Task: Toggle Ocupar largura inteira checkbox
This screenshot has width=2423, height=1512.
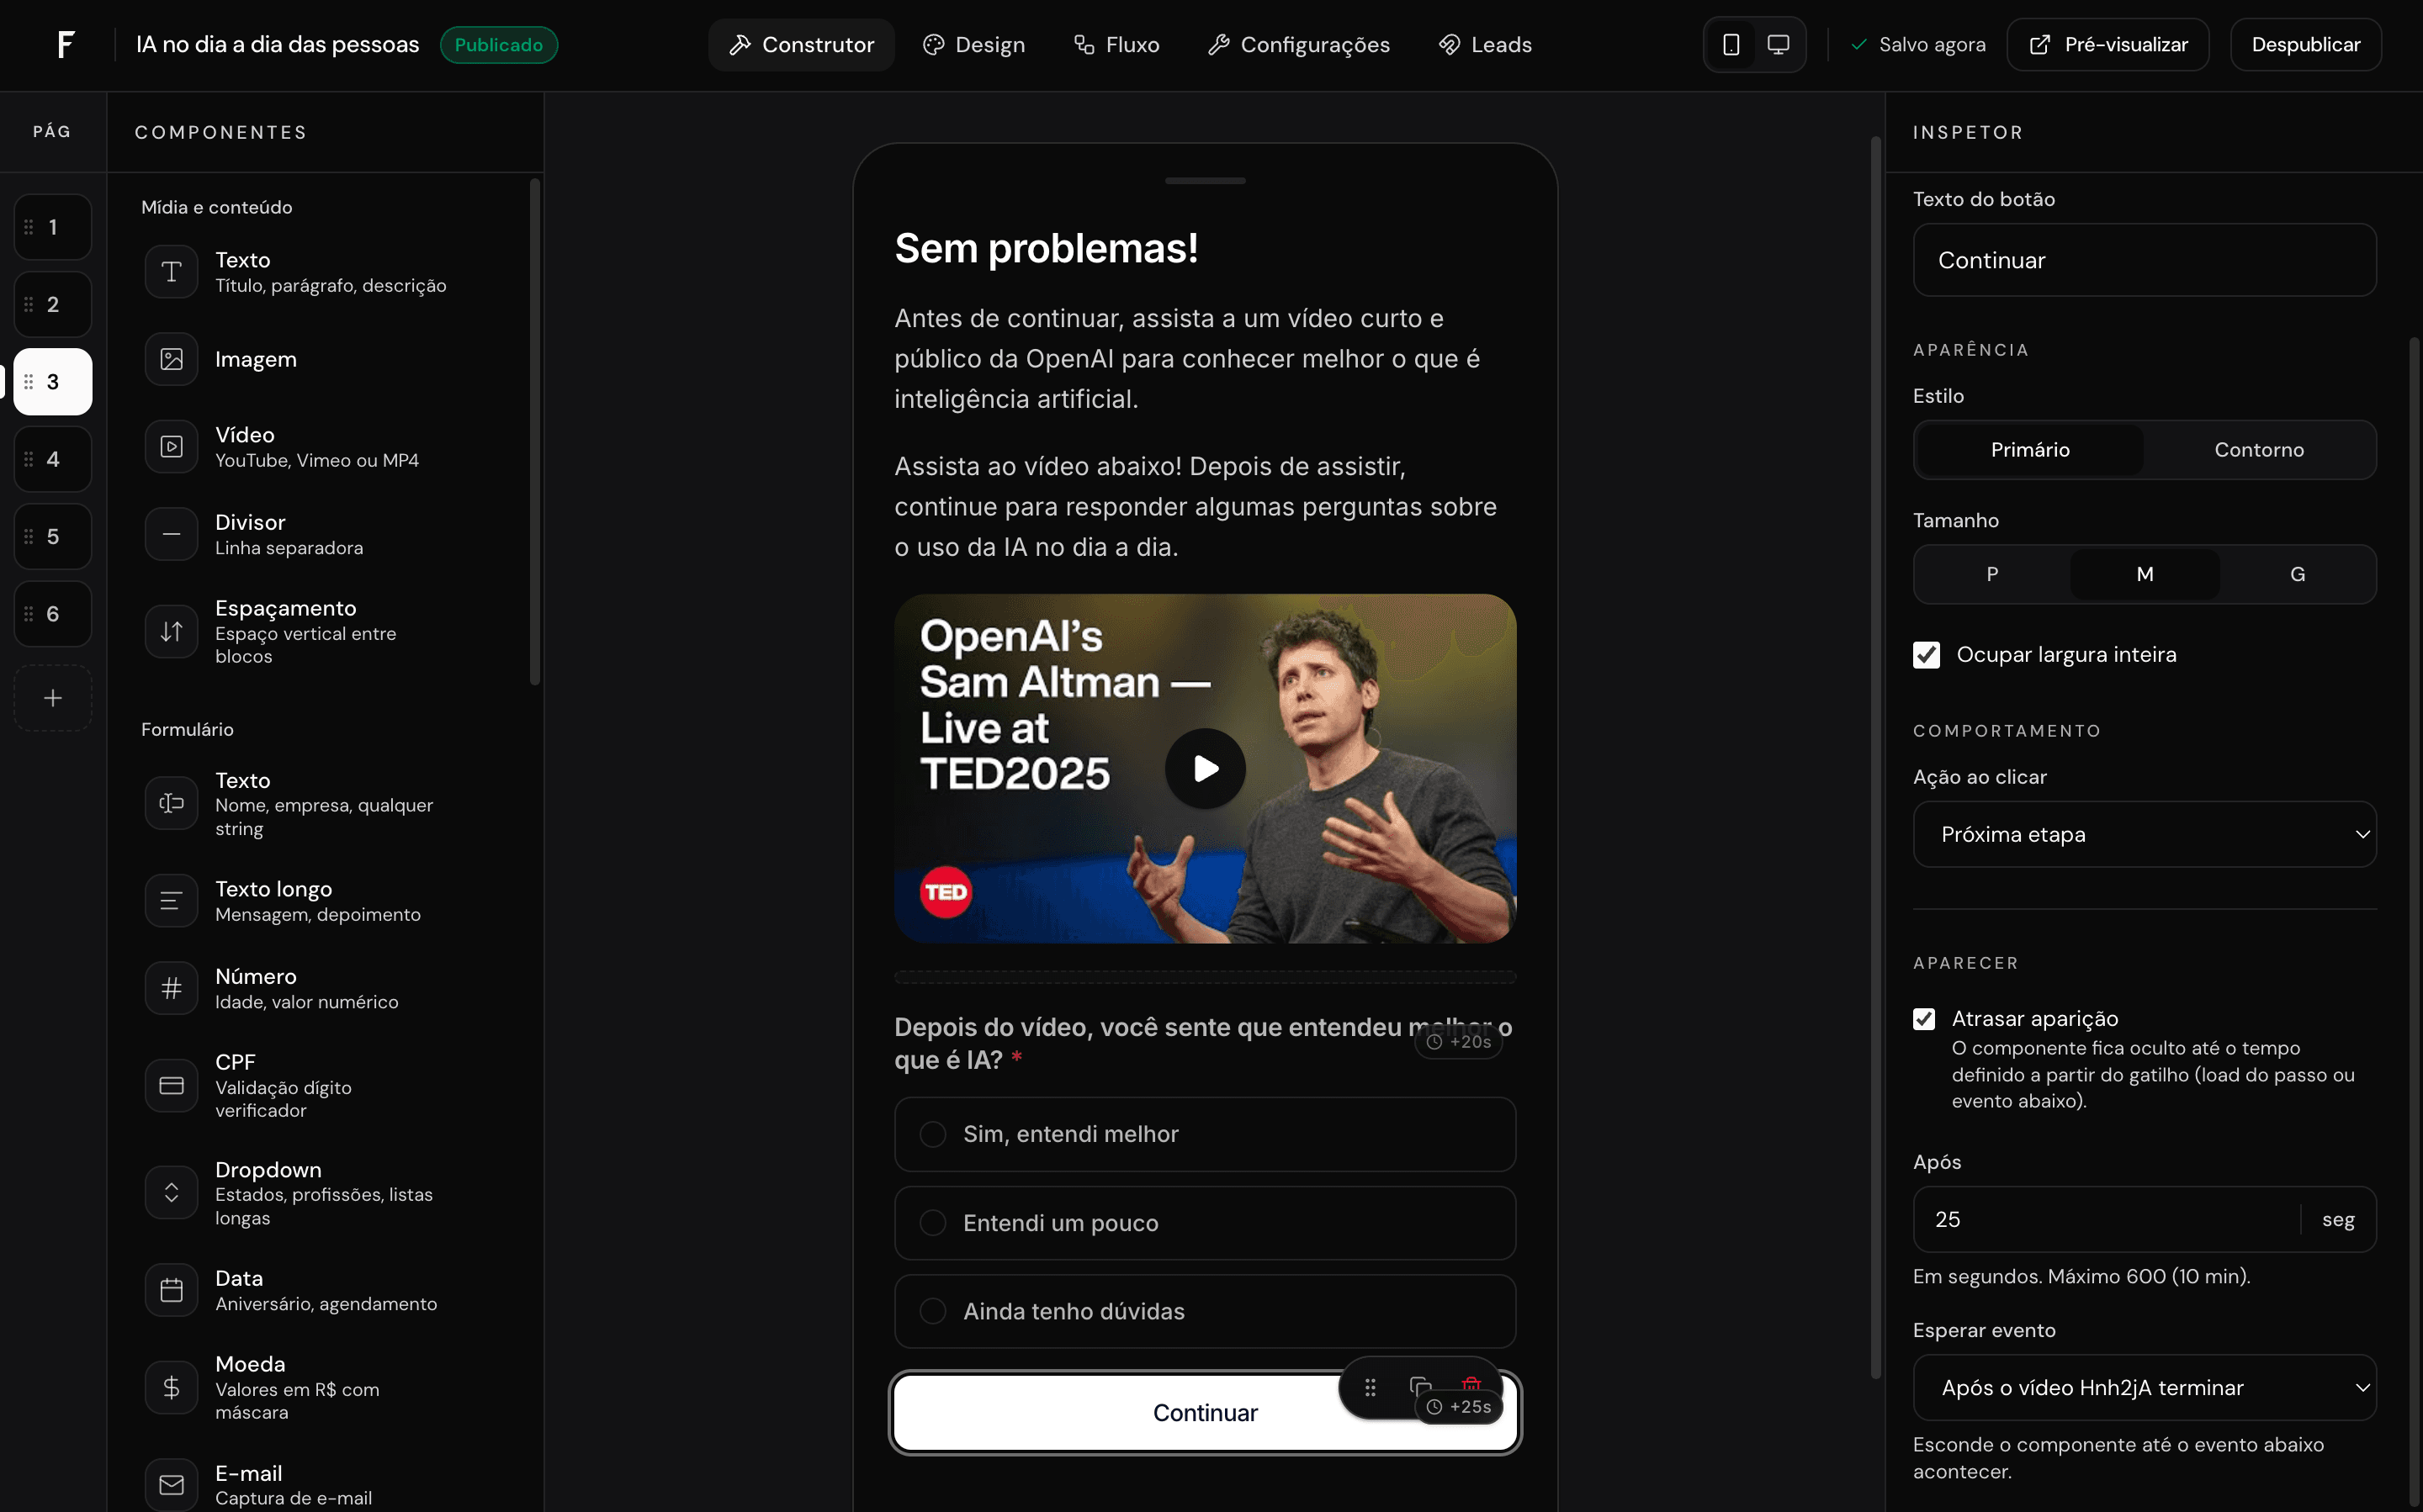Action: (1926, 655)
